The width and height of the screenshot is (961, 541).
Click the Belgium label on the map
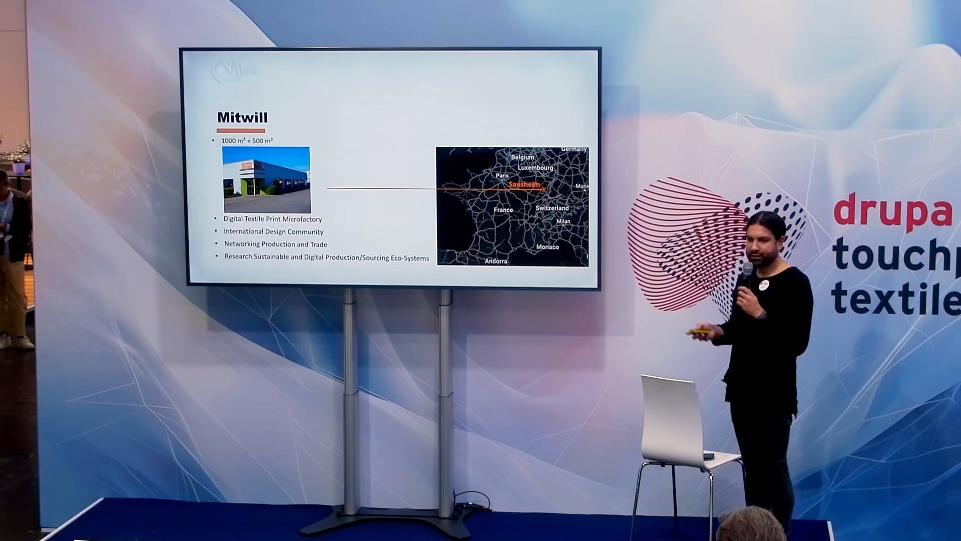[x=523, y=157]
